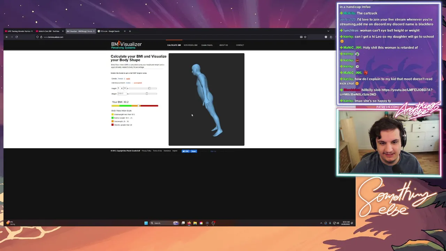
Task: Click the system tray volume icon
Action: (338, 223)
